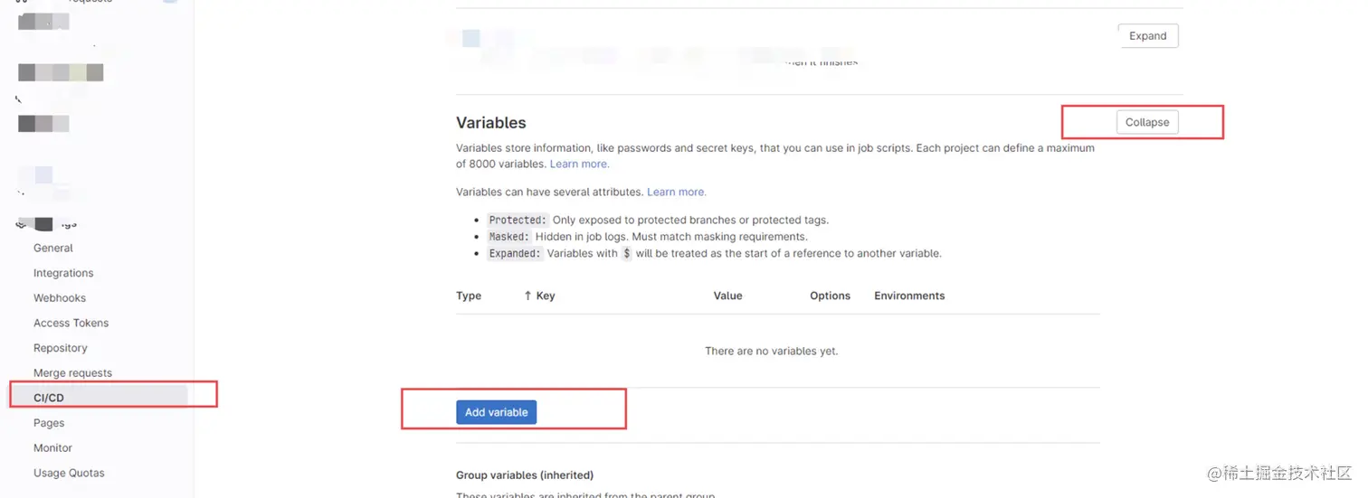Click the Environments column header

(908, 296)
